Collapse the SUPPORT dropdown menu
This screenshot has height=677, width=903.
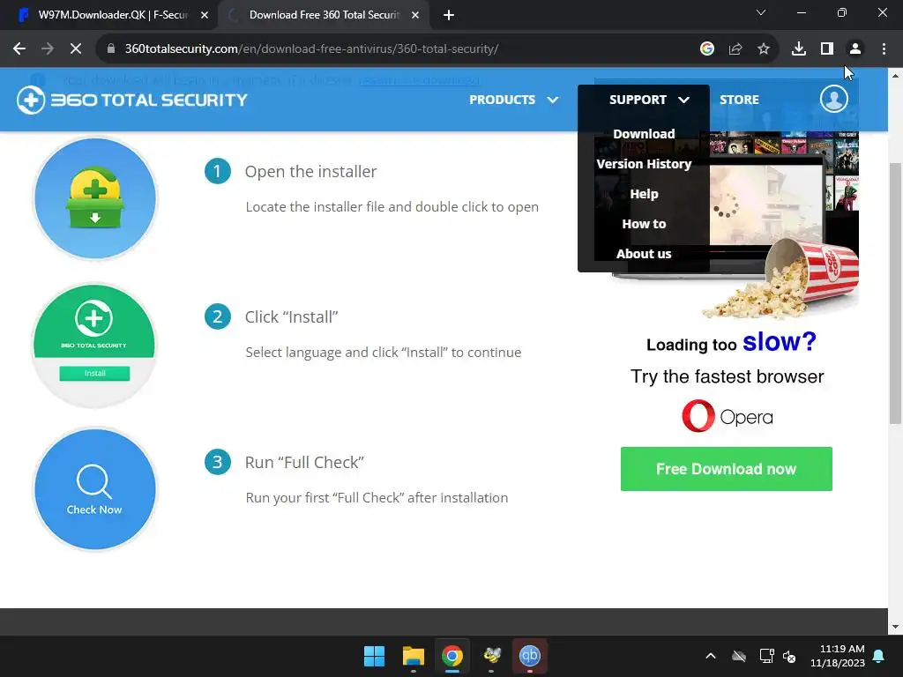click(649, 100)
